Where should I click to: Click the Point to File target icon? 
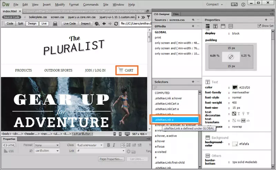[128, 151]
